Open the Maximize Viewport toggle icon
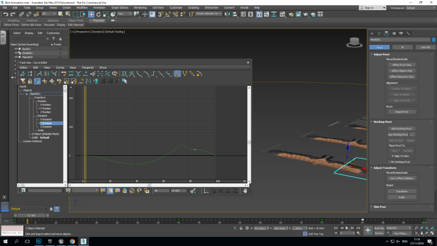Screen dimensions: 437x246 [432, 233]
